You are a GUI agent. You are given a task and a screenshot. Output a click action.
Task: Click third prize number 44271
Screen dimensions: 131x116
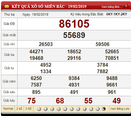click(36, 51)
